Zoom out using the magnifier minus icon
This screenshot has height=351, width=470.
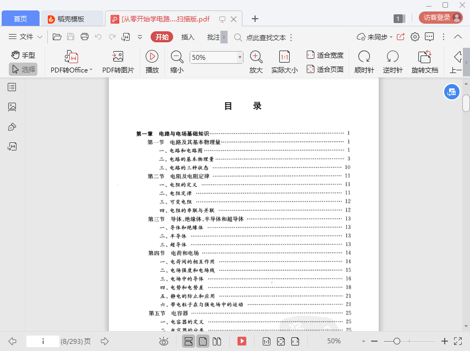(x=177, y=62)
